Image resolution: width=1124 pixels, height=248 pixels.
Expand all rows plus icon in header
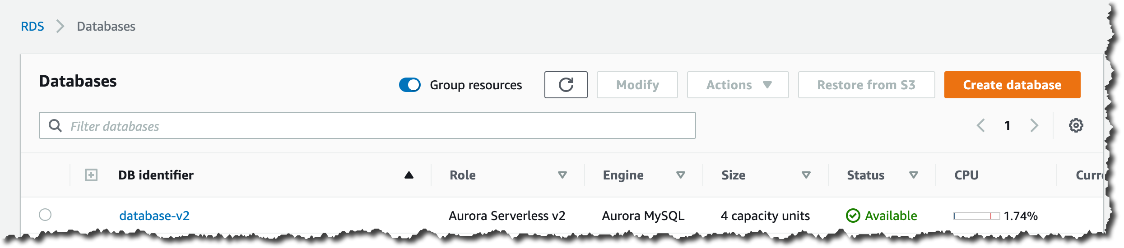click(x=91, y=175)
